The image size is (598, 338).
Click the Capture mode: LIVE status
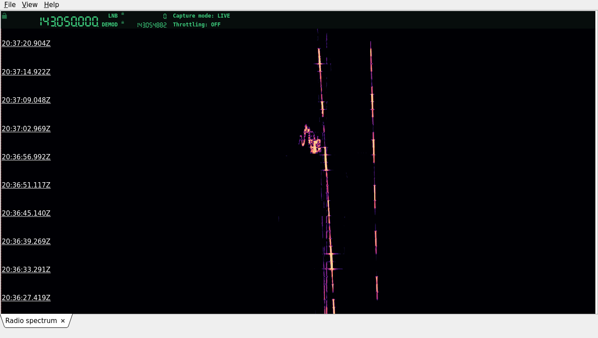201,16
